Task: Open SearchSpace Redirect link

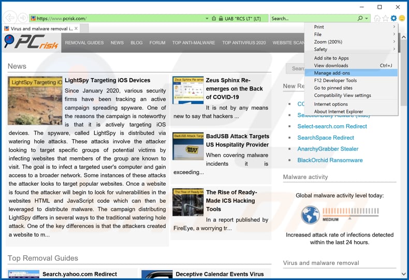Action: point(326,138)
